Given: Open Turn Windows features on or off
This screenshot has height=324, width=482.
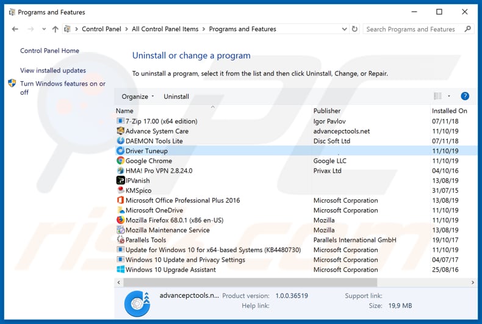Looking at the screenshot, I should pos(63,88).
